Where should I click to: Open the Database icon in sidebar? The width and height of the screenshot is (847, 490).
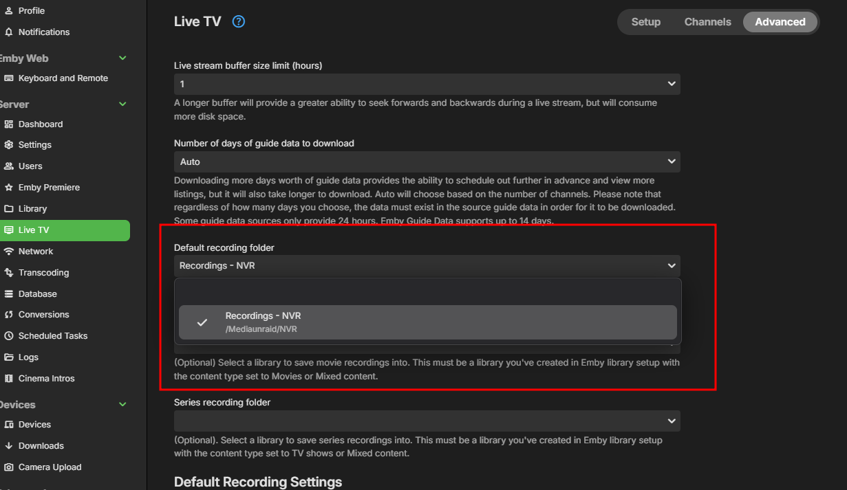point(9,294)
